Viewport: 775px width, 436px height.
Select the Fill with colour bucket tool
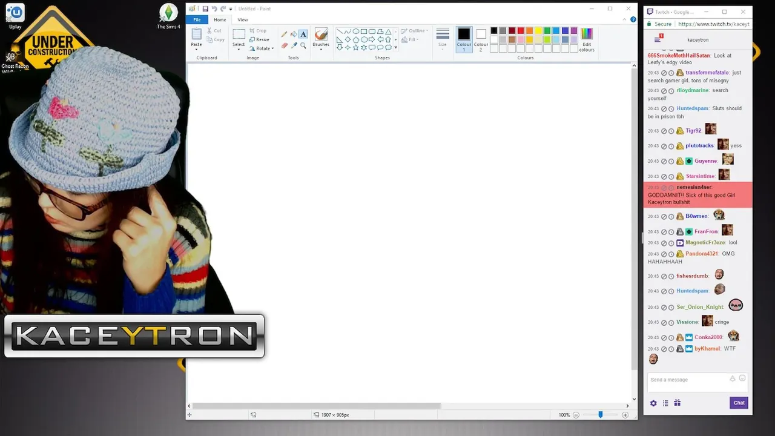point(294,35)
